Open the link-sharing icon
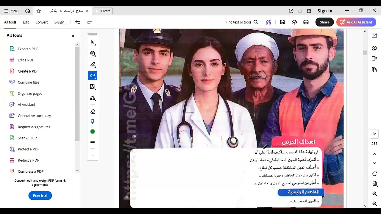Screen dimensions: 381x214 click(268, 22)
